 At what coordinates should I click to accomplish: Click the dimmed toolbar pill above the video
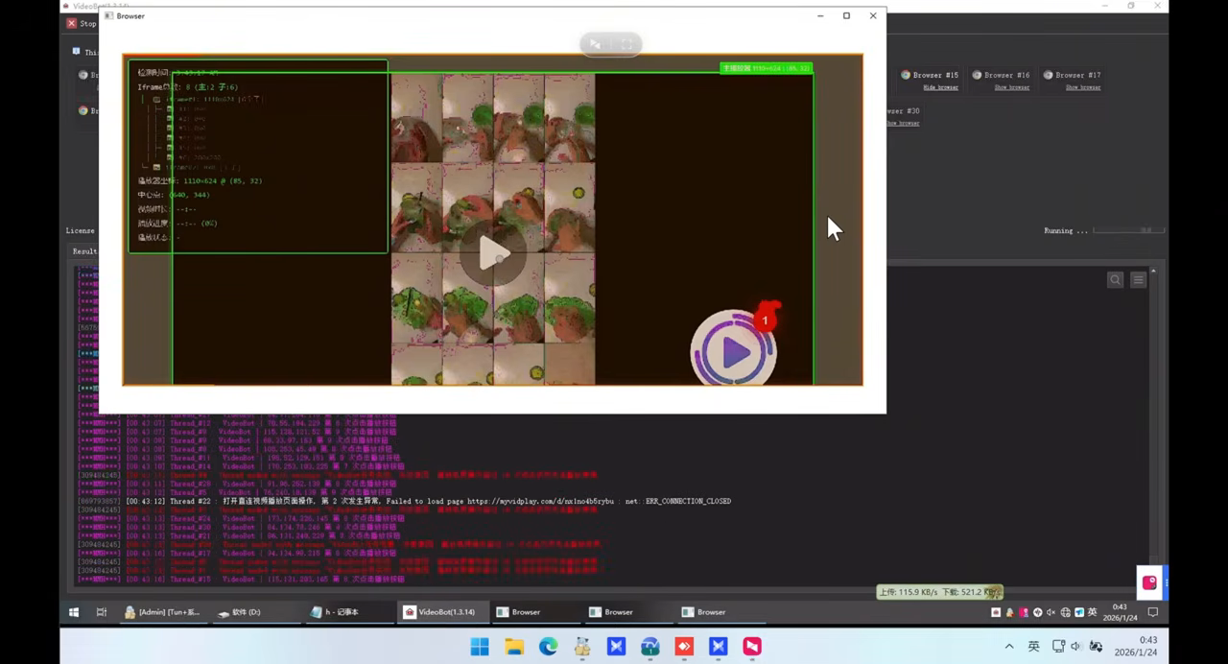point(610,44)
